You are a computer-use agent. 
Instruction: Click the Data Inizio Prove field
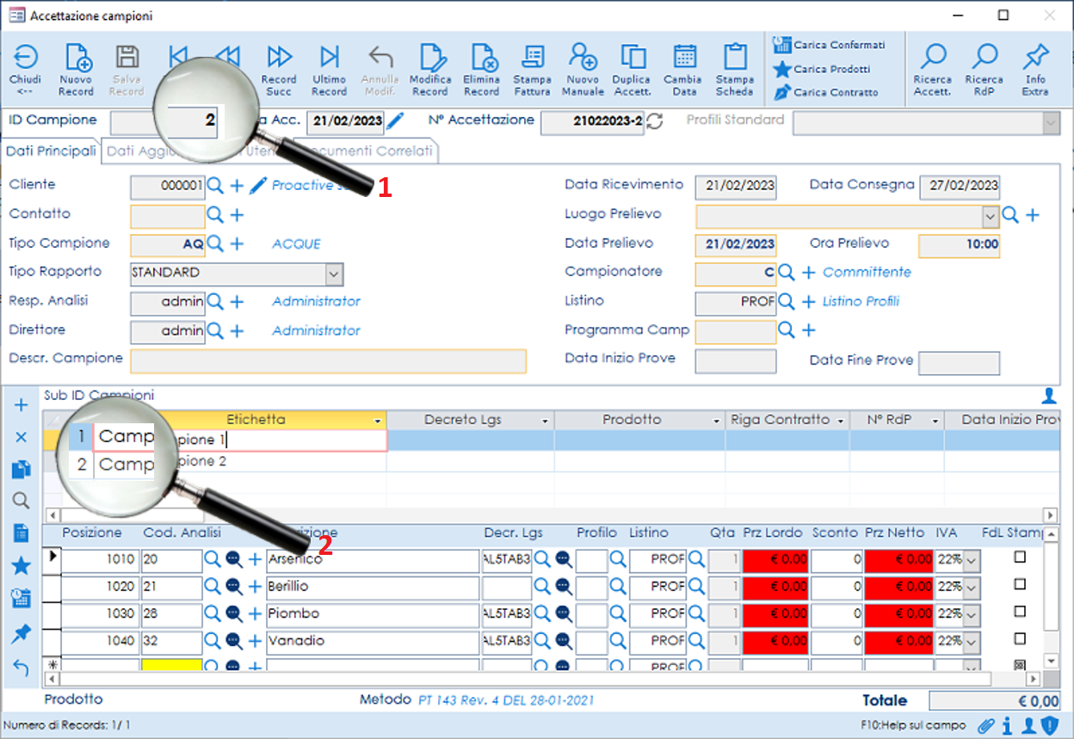tap(736, 361)
